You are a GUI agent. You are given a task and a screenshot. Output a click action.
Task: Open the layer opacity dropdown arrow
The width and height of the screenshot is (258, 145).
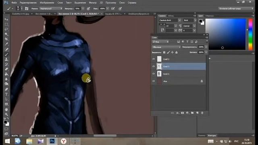pyautogui.click(x=206, y=47)
